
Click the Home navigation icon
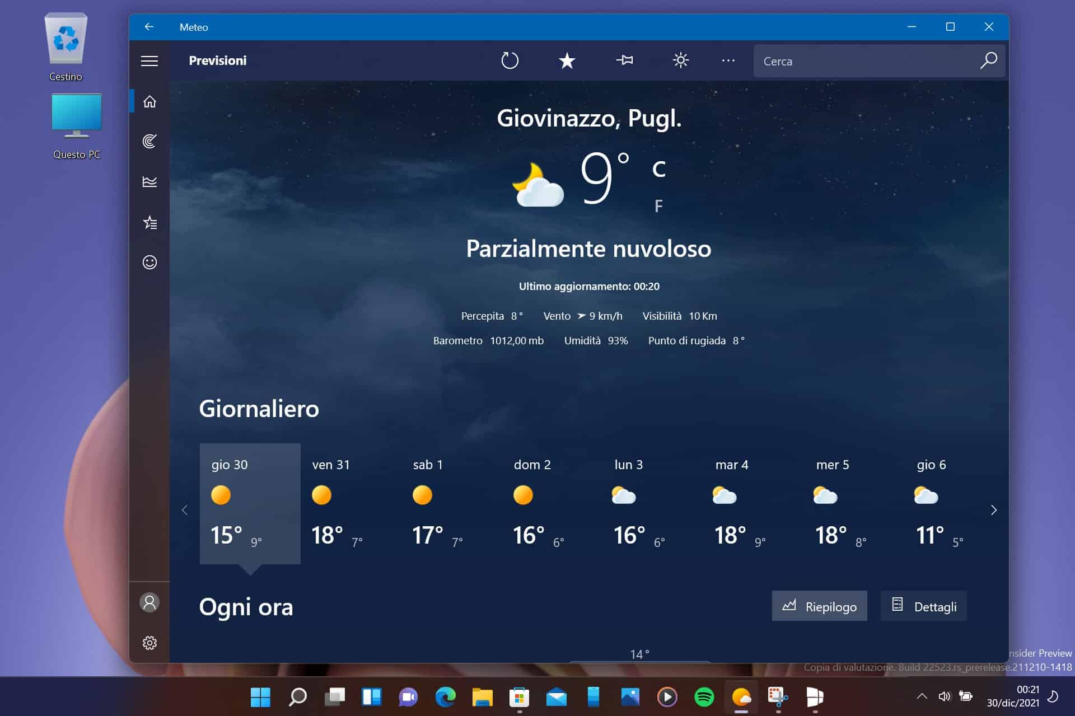[x=149, y=101]
